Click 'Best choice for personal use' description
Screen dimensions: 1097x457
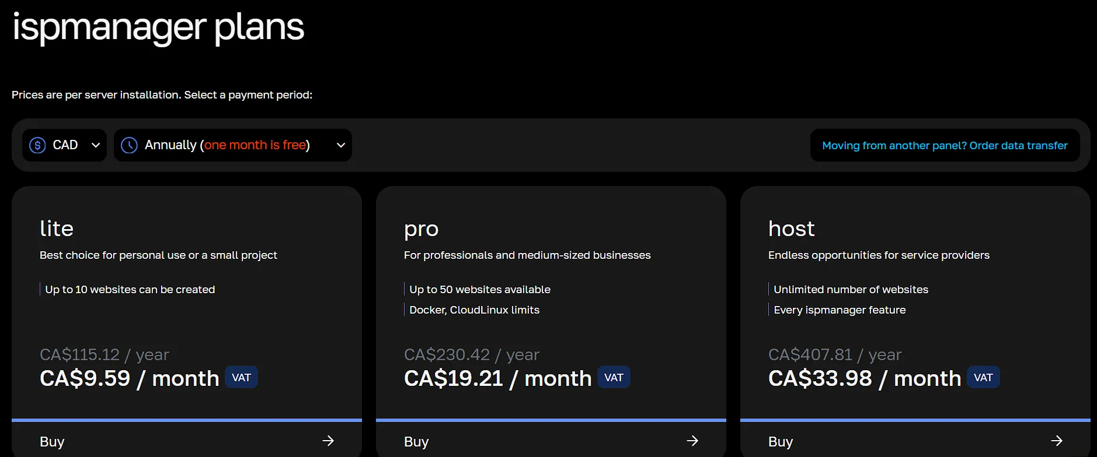point(158,255)
